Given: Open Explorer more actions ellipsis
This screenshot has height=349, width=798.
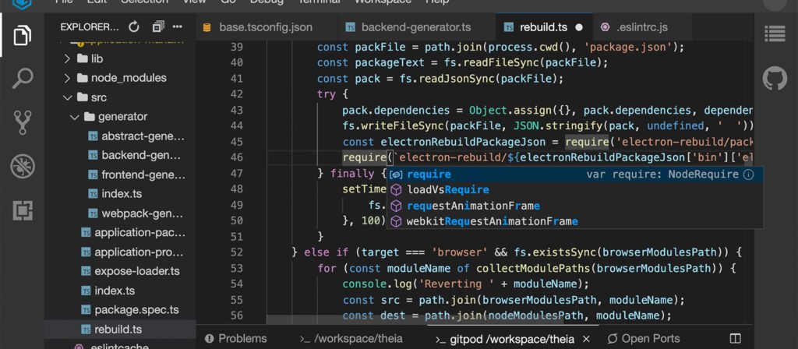Looking at the screenshot, I should [x=177, y=26].
